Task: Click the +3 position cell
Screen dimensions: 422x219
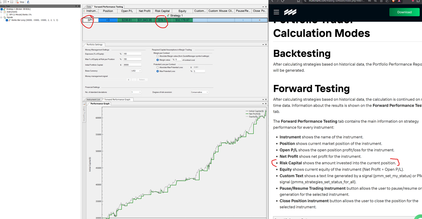Action: pyautogui.click(x=108, y=20)
